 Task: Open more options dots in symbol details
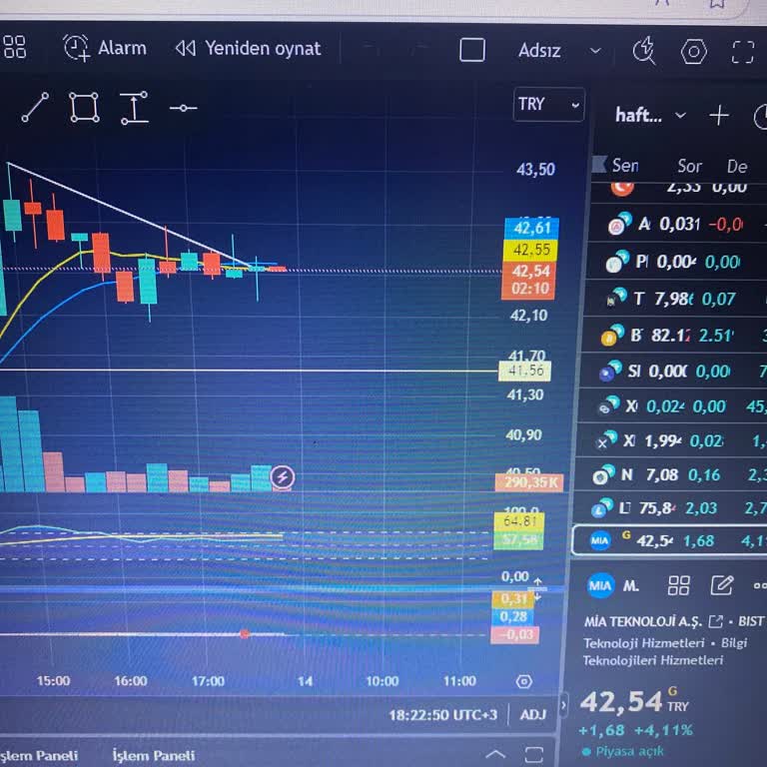760,585
